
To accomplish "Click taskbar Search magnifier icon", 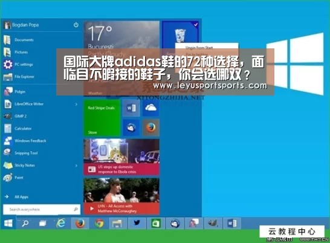I will point(25,223).
